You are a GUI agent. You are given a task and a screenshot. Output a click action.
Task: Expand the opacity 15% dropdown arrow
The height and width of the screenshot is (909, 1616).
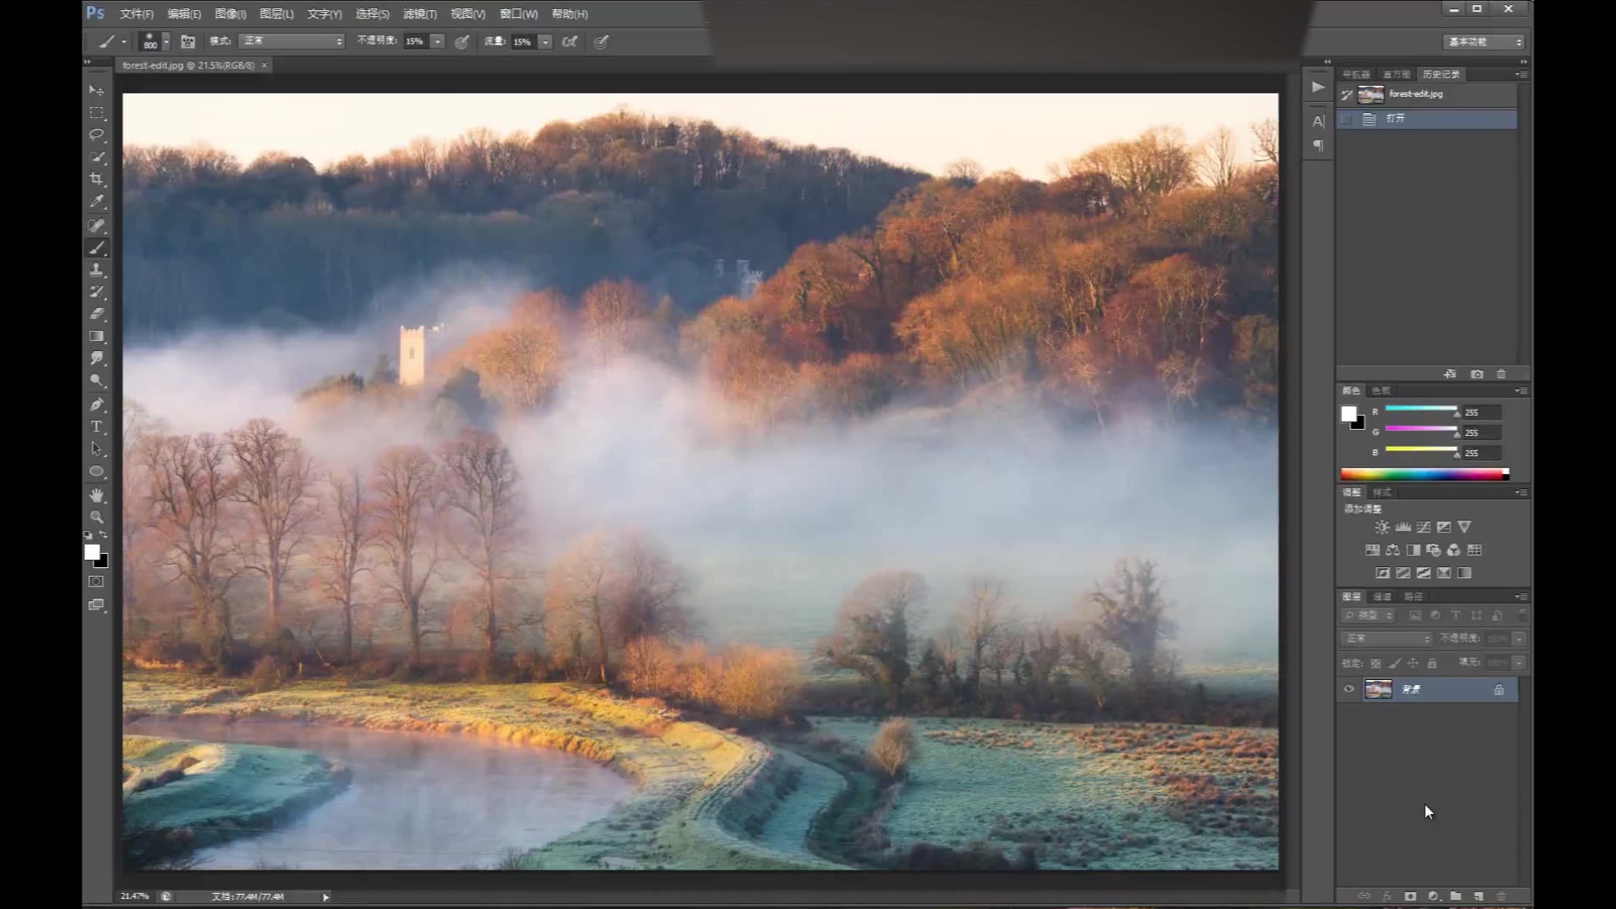tap(437, 41)
